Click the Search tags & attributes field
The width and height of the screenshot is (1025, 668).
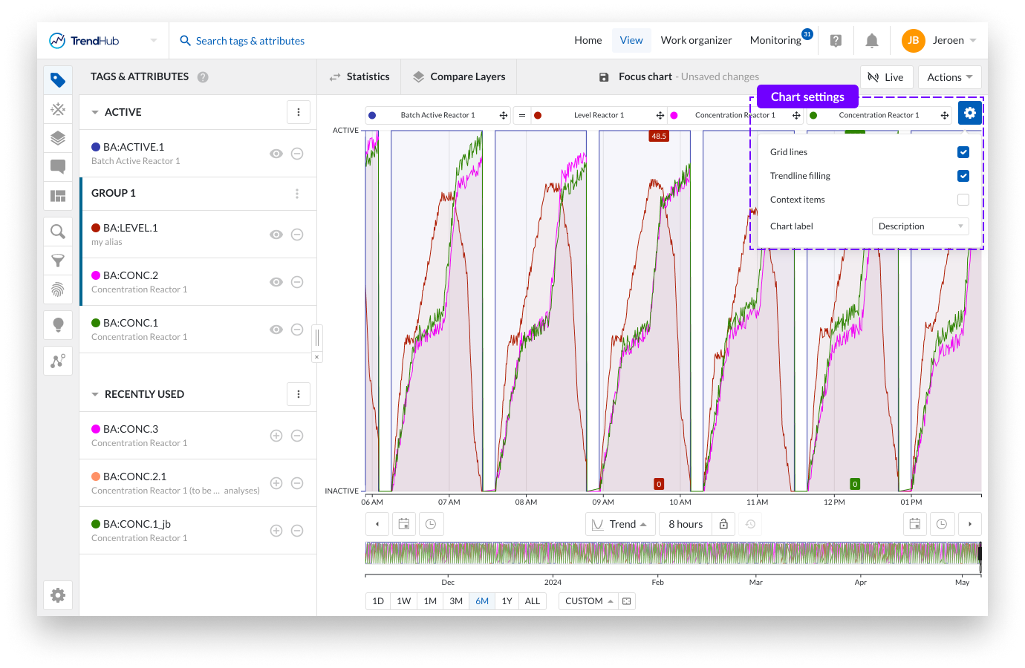click(x=250, y=41)
